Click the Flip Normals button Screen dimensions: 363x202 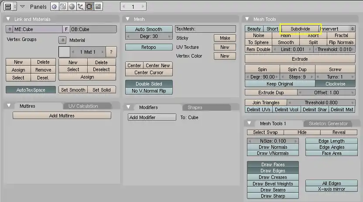[341, 42]
